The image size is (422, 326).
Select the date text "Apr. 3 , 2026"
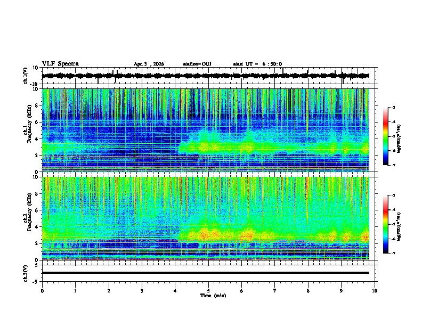(149, 64)
